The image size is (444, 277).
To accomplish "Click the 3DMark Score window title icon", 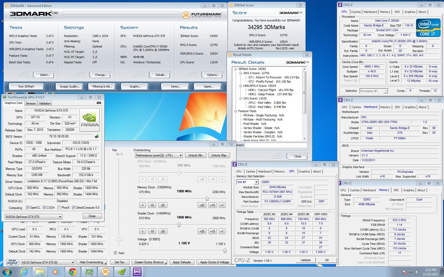I will (231, 5).
